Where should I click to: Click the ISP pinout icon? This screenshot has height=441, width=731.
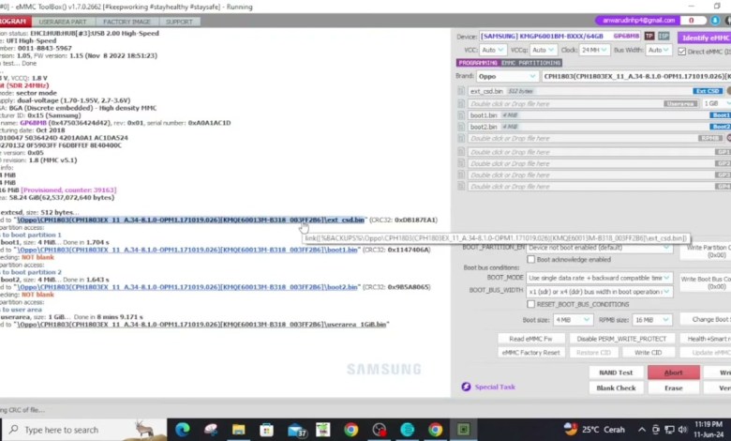[664, 36]
